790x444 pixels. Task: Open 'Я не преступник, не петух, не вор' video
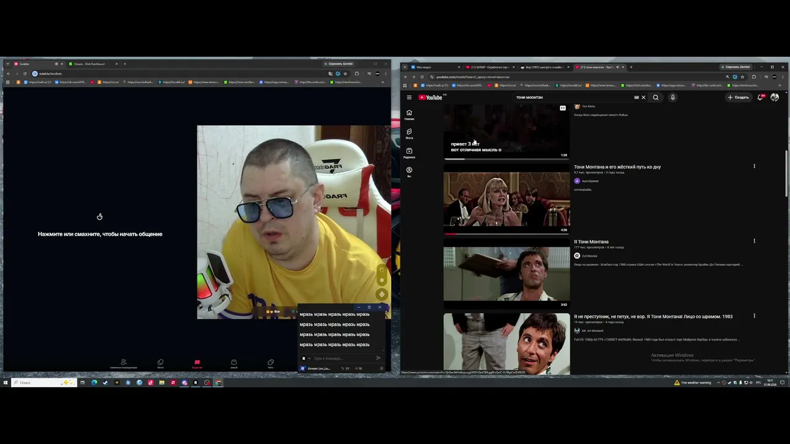tap(653, 317)
